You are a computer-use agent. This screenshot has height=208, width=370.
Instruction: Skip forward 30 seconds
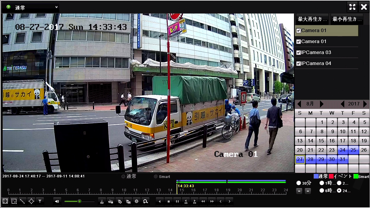[195, 201]
